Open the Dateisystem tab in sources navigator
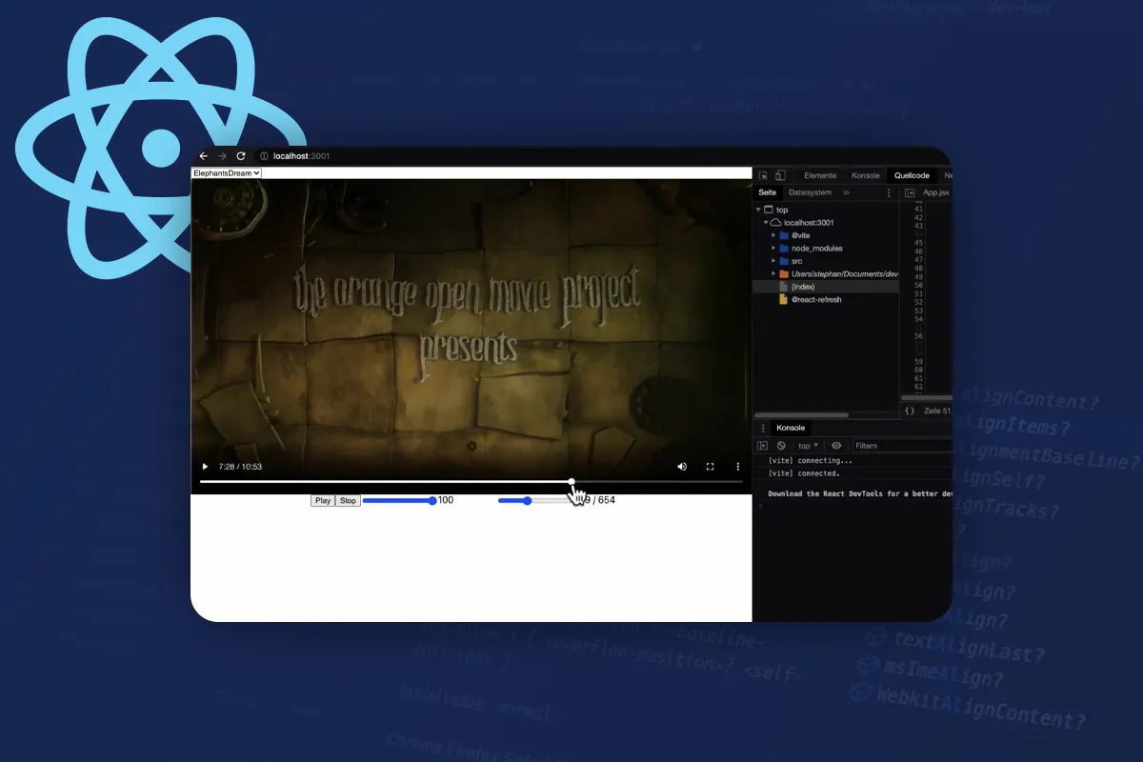1143x762 pixels. pos(810,192)
